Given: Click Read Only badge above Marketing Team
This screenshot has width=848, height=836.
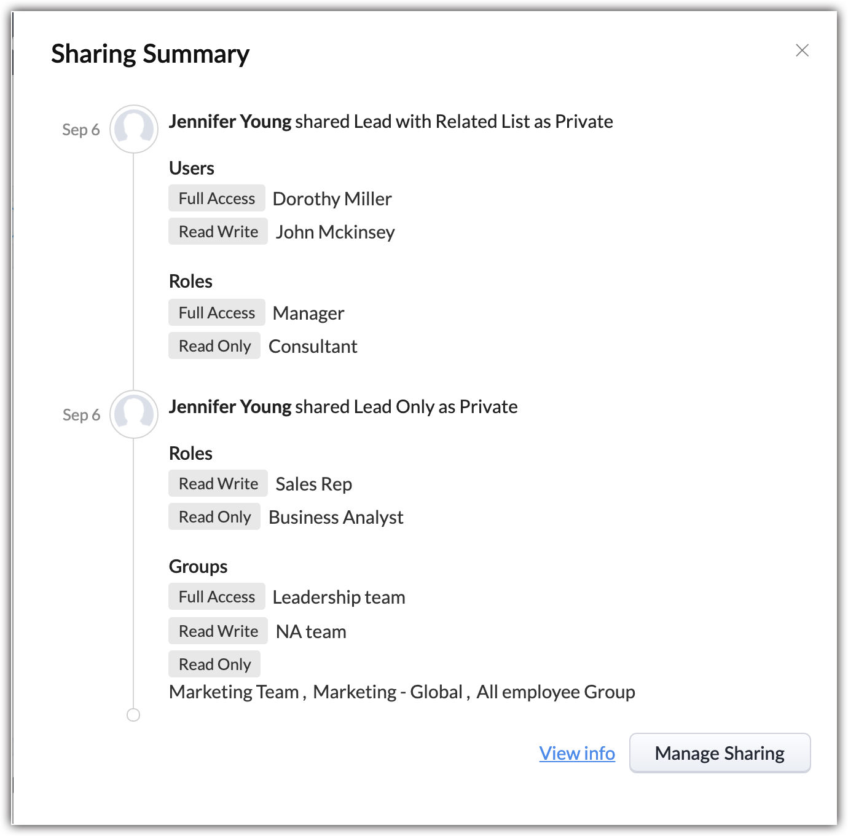Looking at the screenshot, I should tap(214, 664).
